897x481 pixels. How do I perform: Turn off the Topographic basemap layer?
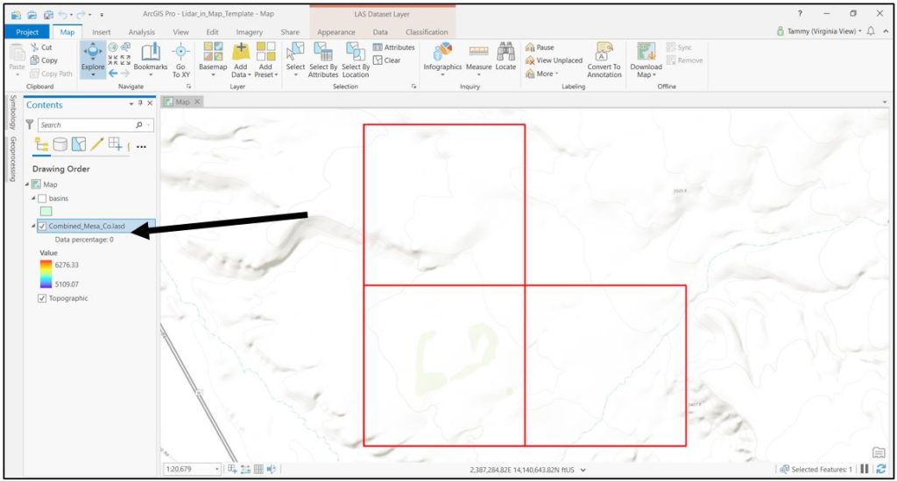click(x=43, y=298)
